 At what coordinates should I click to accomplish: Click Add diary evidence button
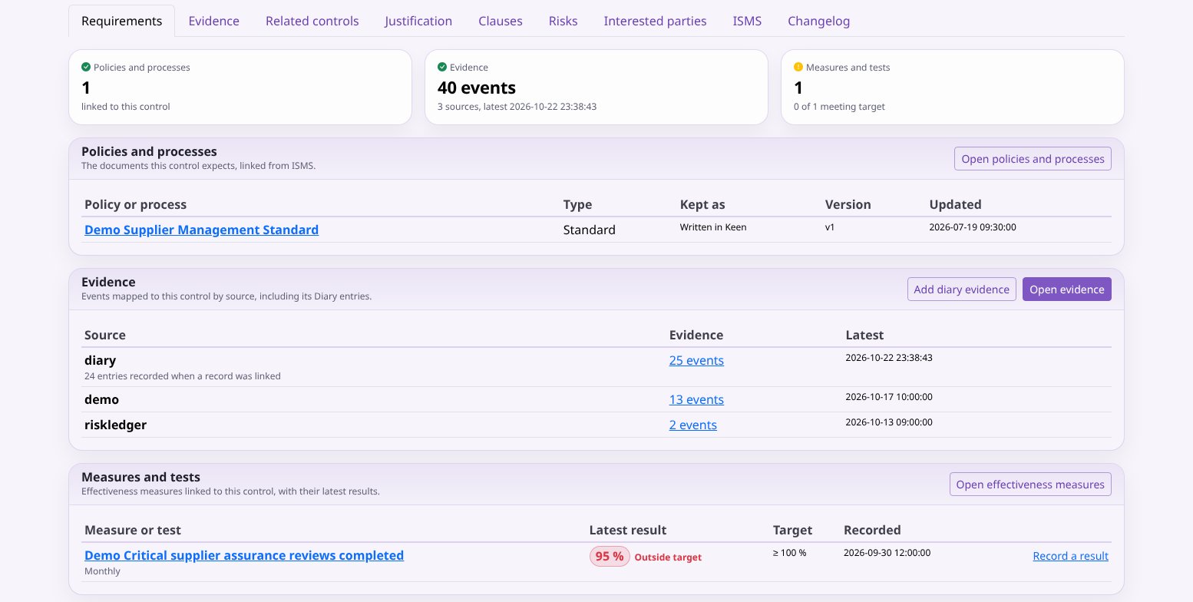click(x=961, y=289)
